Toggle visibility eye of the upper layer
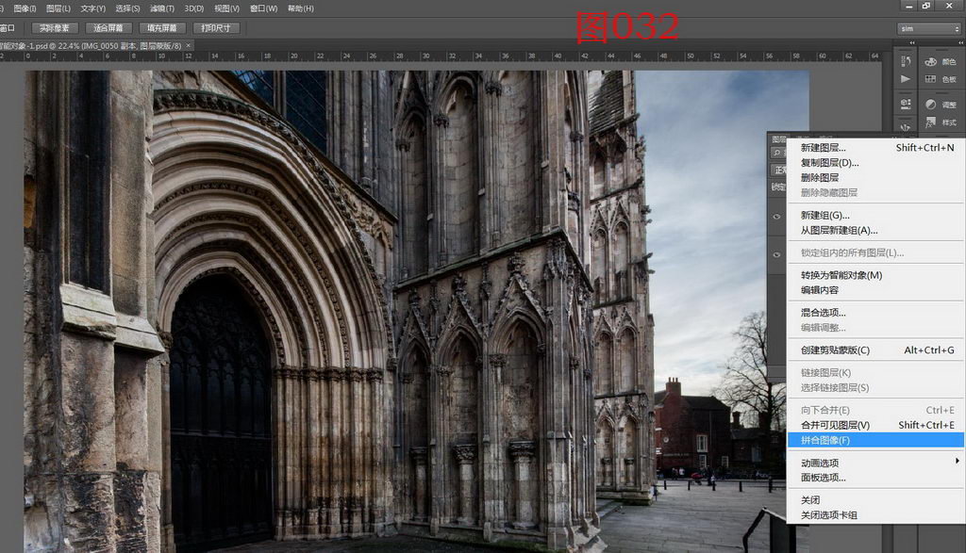The image size is (966, 553). click(x=776, y=217)
